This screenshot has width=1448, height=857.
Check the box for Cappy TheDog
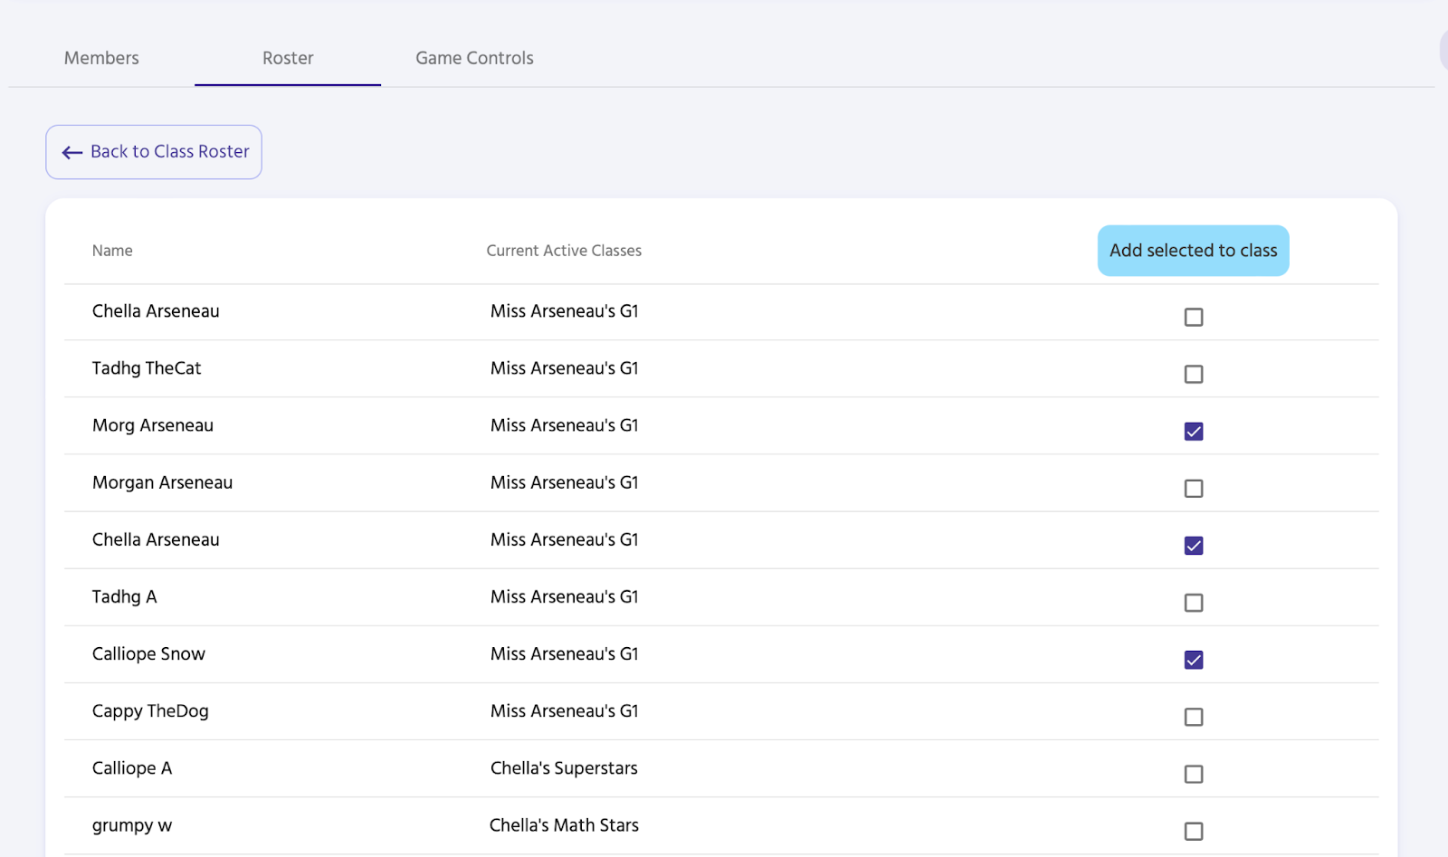[1194, 717]
